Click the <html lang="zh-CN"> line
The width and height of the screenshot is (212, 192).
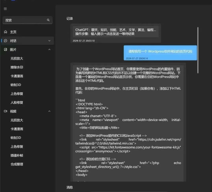click(x=92, y=108)
